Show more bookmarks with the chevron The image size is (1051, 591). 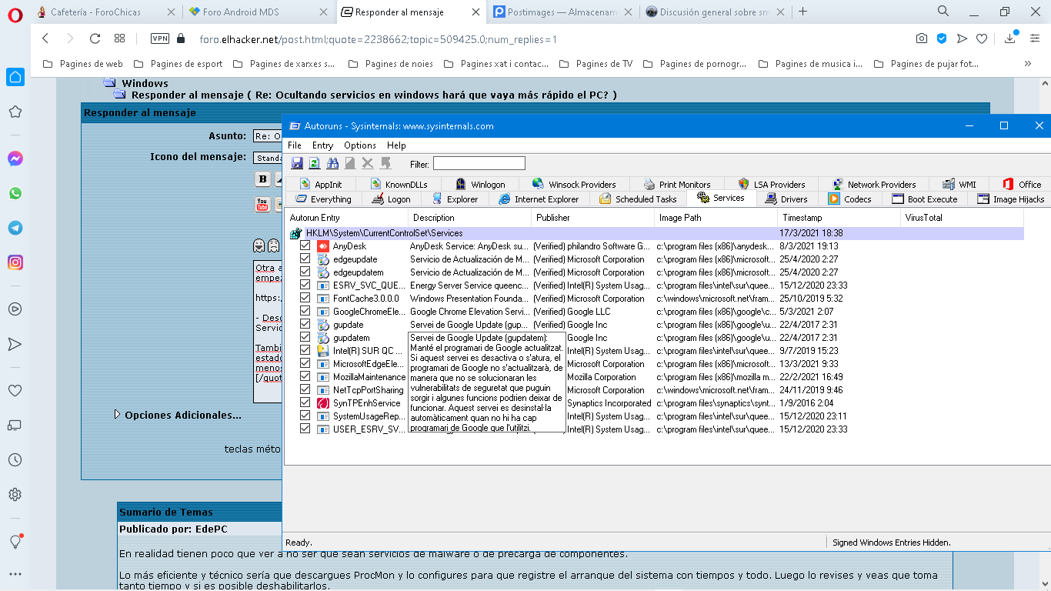pos(1028,64)
